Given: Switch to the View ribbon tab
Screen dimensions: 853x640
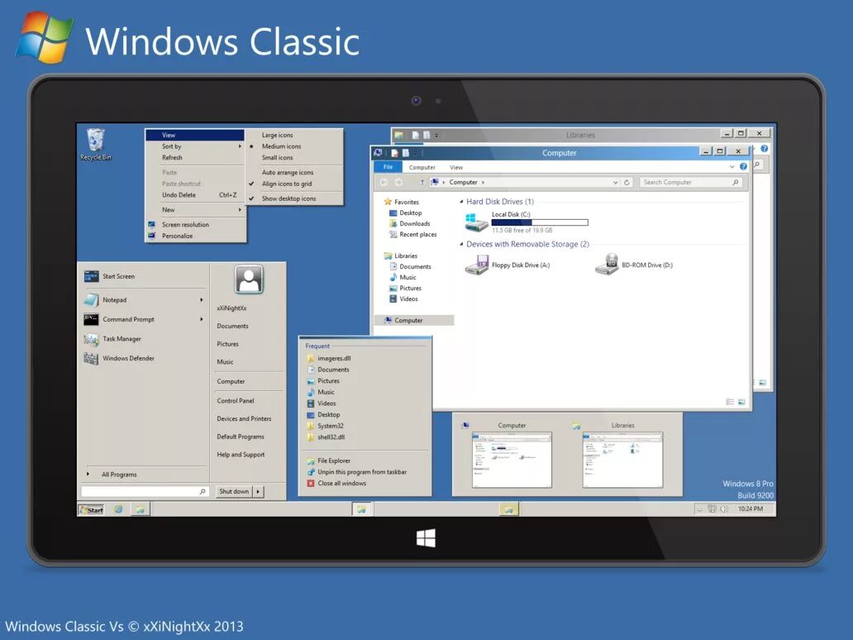Looking at the screenshot, I should coord(456,168).
